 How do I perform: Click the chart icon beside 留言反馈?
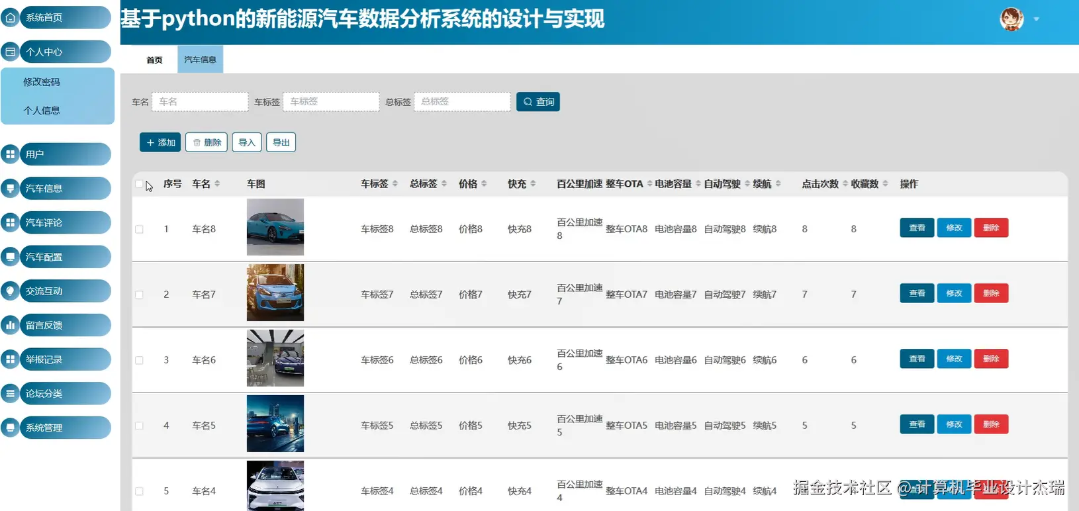[10, 325]
